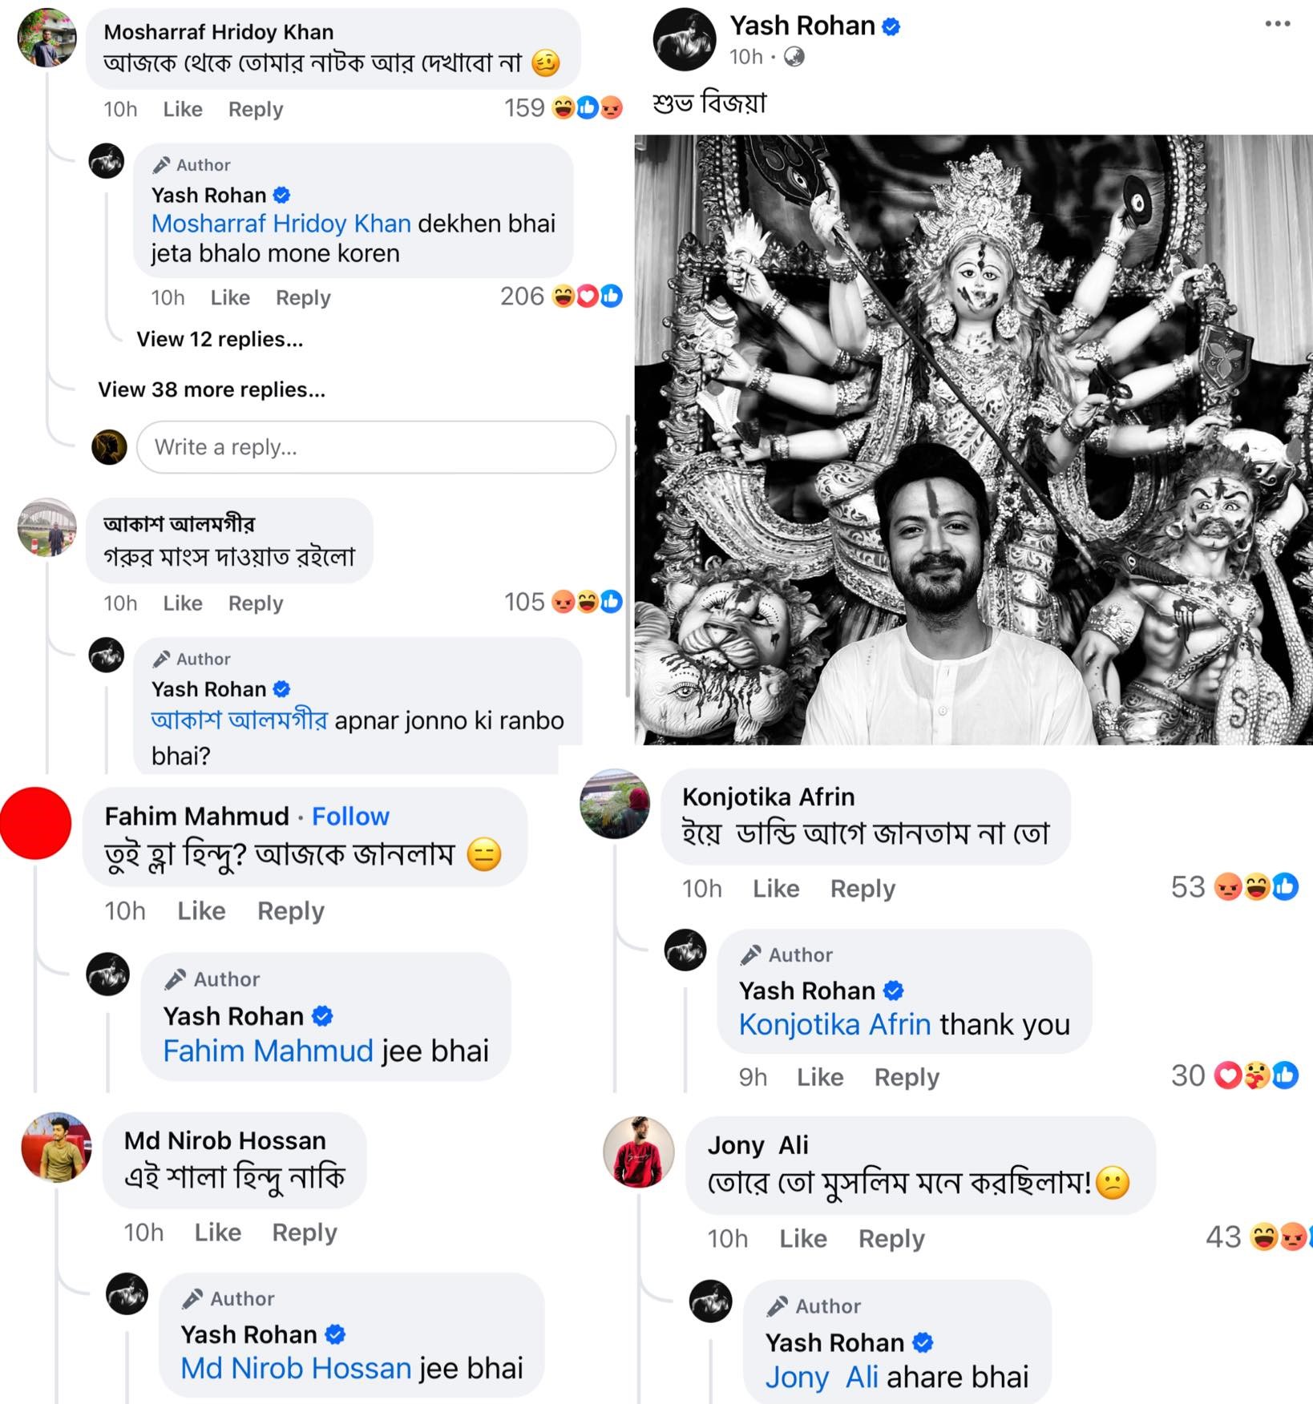Open Yash Rohan's profile picture on the post
This screenshot has height=1404, width=1313.
(684, 39)
